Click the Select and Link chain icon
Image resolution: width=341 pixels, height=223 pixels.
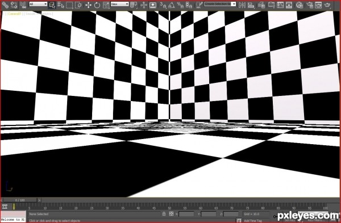pyautogui.click(x=5, y=5)
